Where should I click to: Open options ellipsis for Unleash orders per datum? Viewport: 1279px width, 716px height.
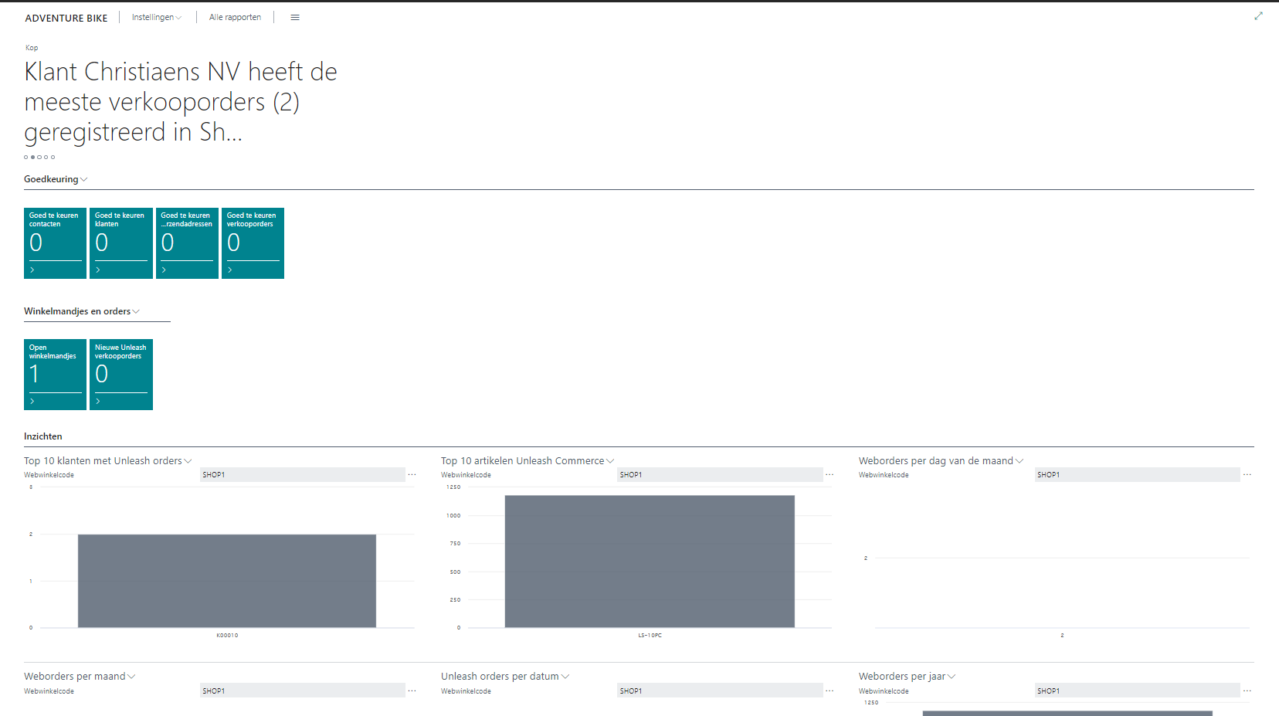(829, 691)
